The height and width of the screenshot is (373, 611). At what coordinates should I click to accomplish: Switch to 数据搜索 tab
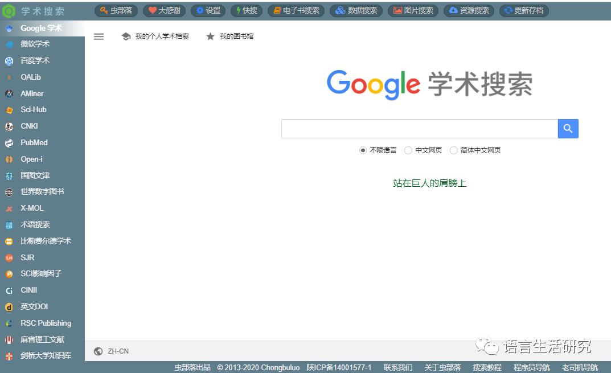tap(356, 10)
